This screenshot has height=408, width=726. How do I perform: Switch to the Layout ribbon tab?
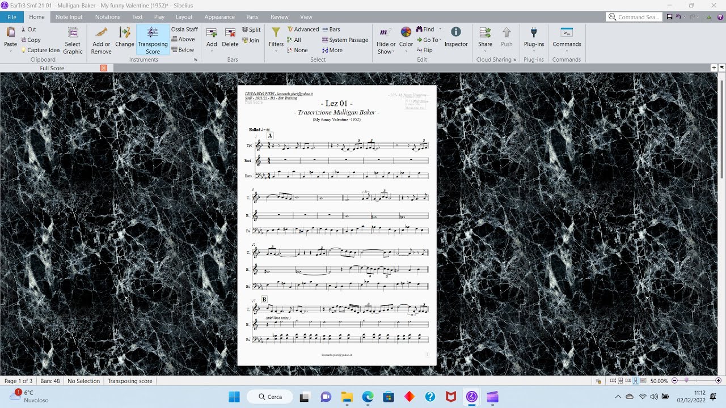[x=184, y=17]
